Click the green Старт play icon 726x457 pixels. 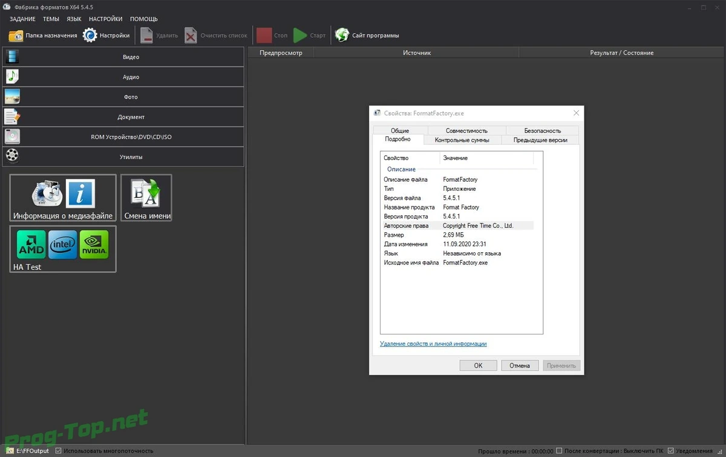300,36
